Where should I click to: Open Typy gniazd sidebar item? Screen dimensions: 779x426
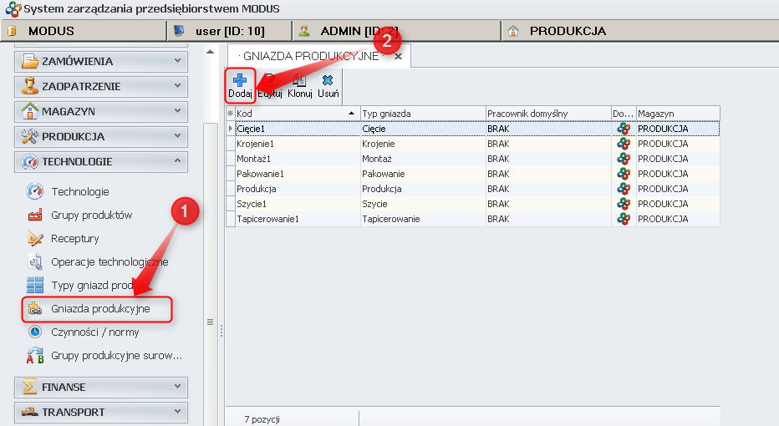click(92, 285)
